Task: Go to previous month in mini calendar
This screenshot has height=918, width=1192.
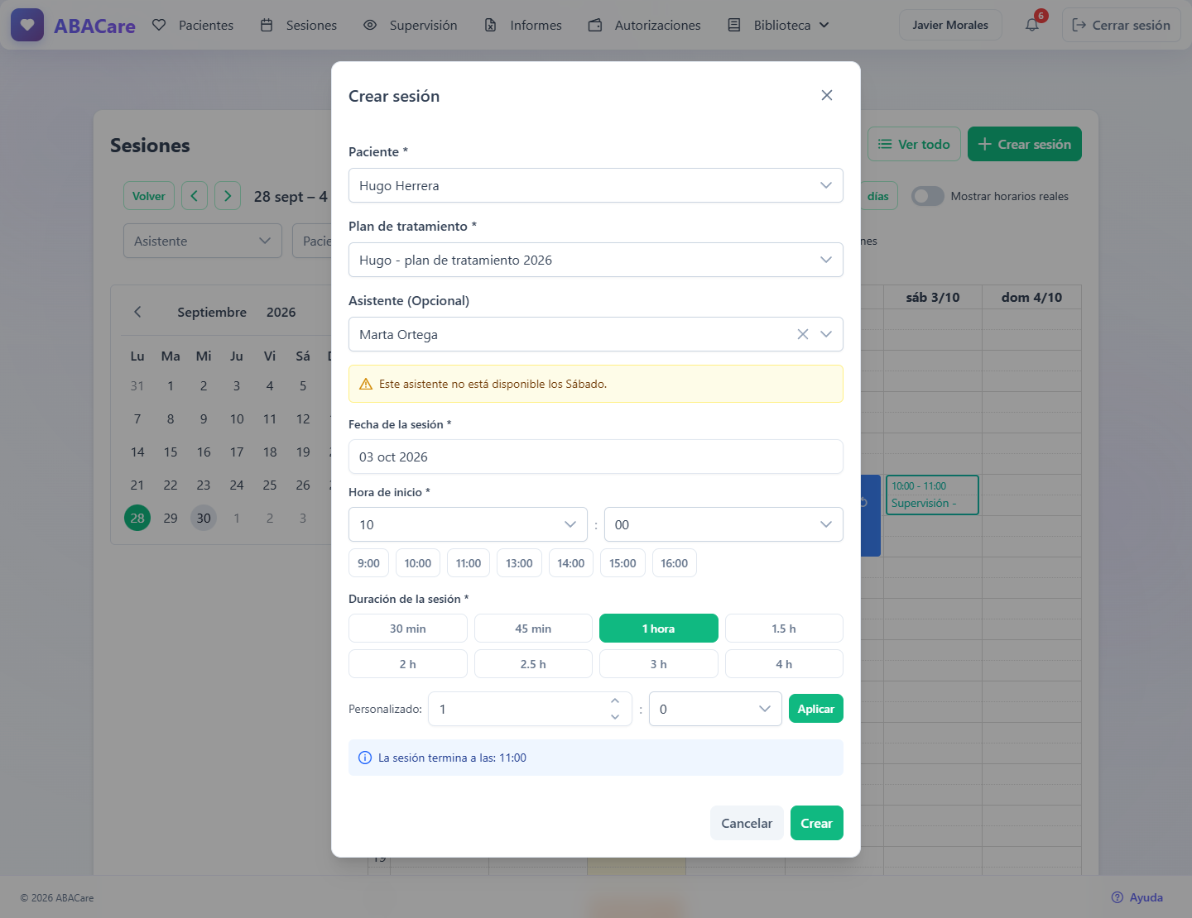Action: point(137,312)
